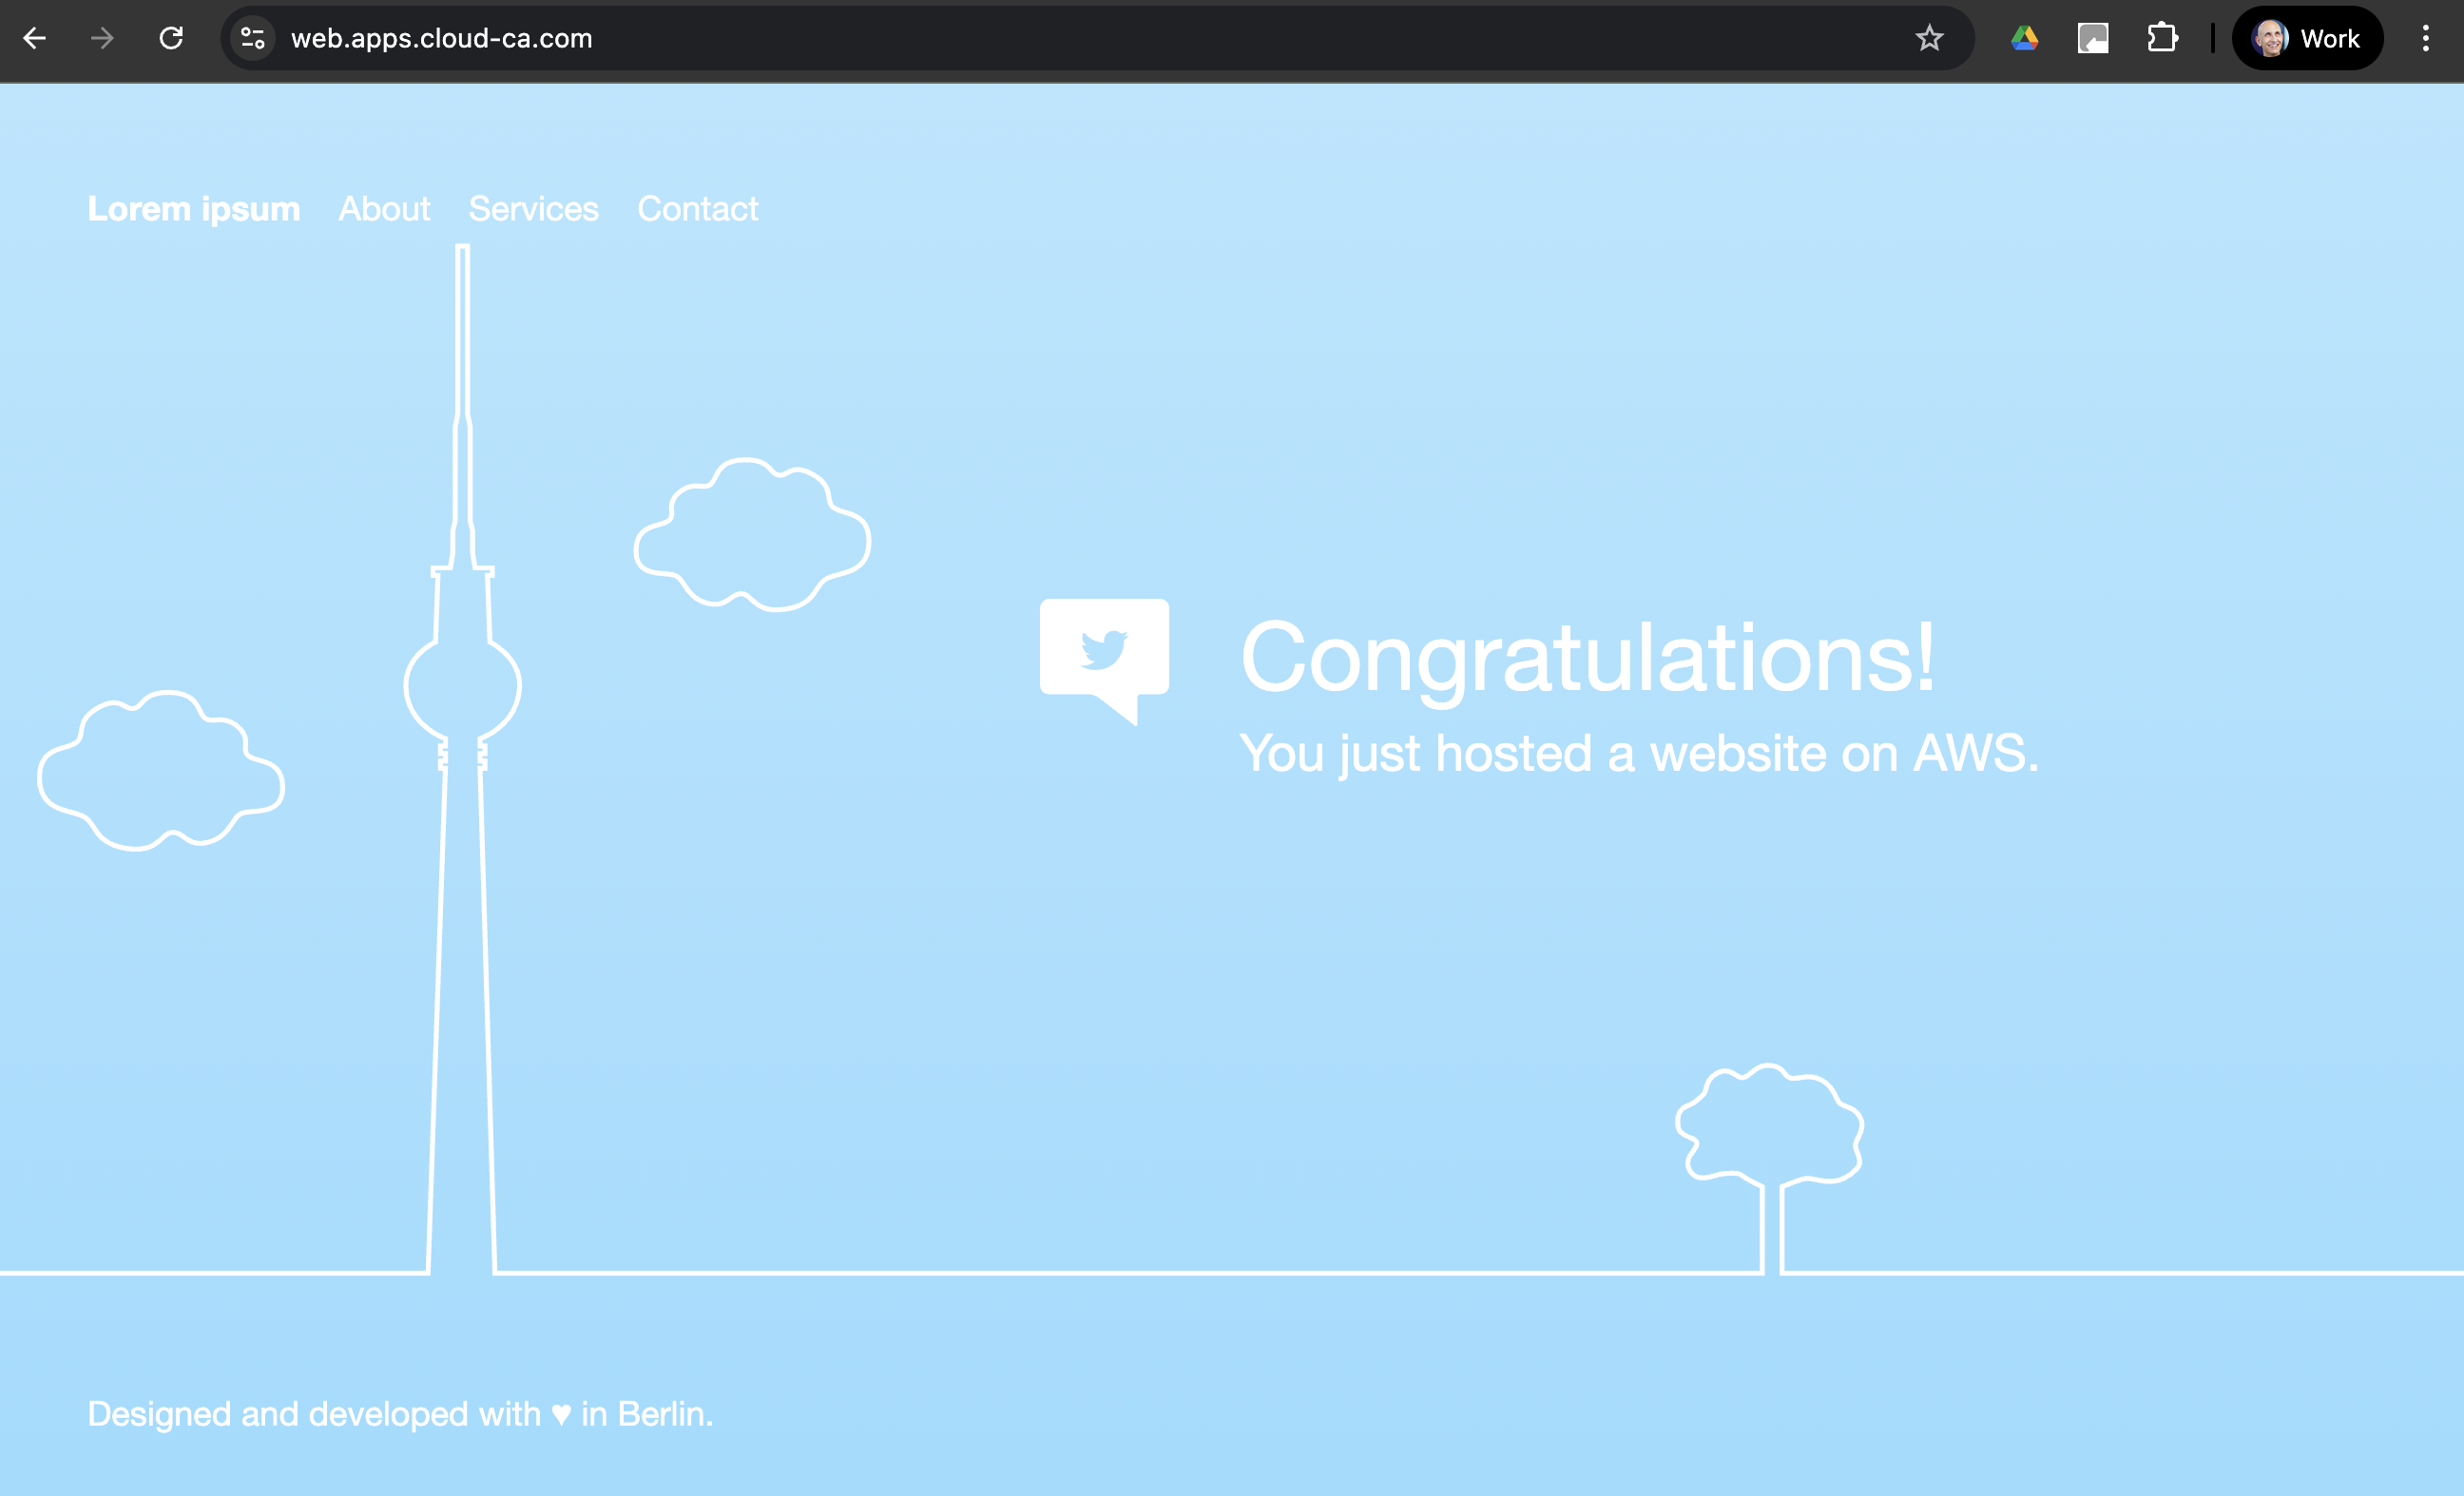This screenshot has width=2464, height=1496.
Task: Click the back navigation arrow
Action: [36, 38]
